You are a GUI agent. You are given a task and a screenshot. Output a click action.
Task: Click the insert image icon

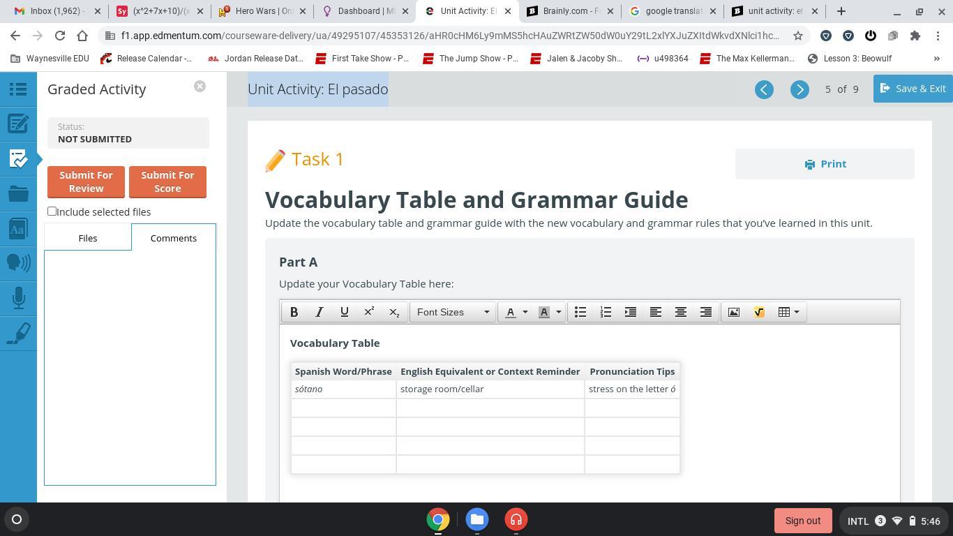(x=733, y=312)
